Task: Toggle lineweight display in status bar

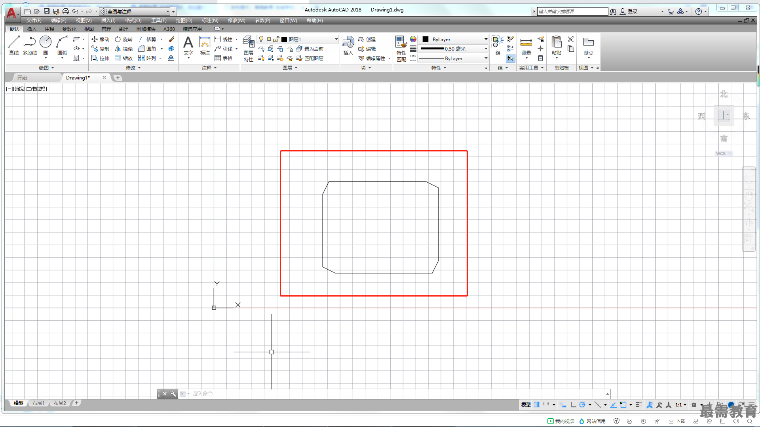Action: click(x=639, y=404)
